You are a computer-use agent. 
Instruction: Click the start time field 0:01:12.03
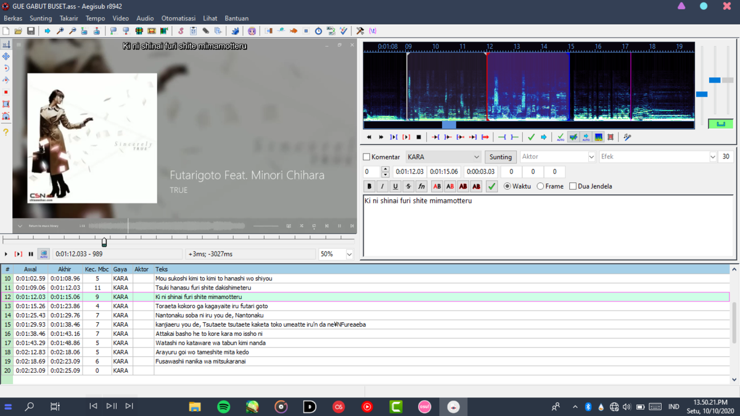coord(409,172)
